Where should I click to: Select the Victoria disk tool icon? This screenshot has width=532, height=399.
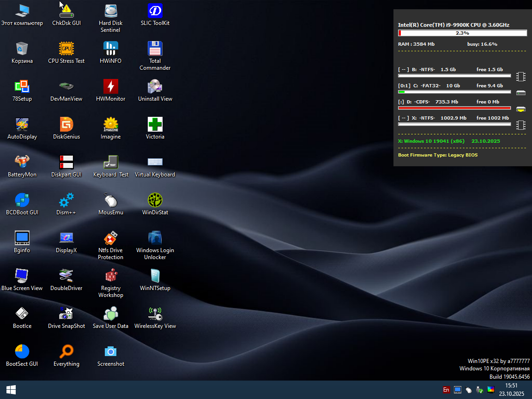coord(155,124)
